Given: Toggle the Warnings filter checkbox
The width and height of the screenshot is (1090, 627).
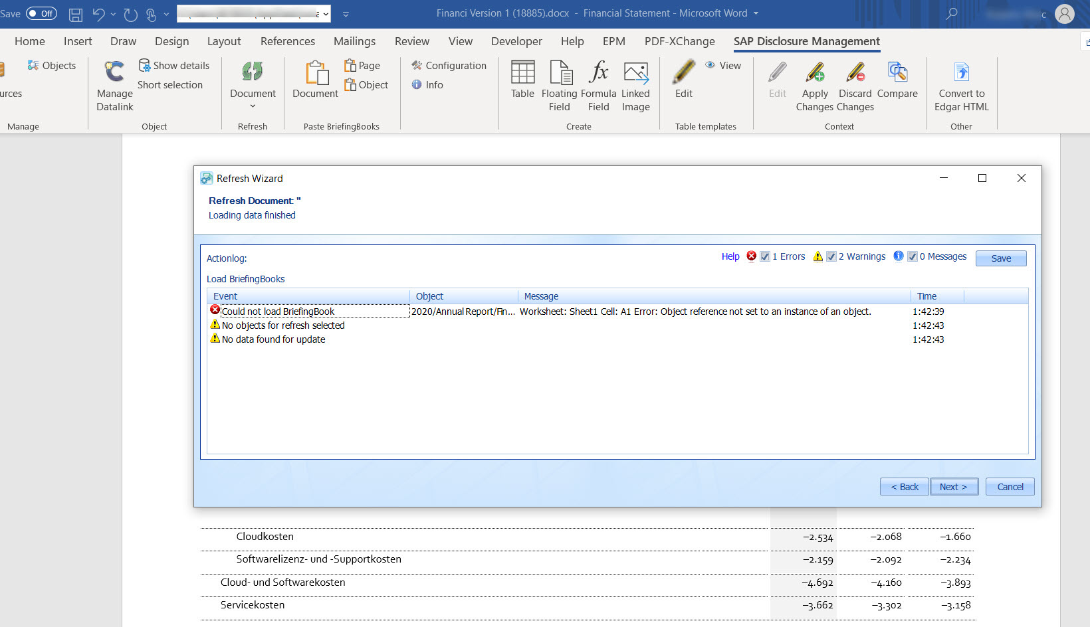Looking at the screenshot, I should pos(831,256).
